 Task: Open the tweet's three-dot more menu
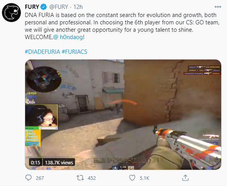tap(218, 7)
